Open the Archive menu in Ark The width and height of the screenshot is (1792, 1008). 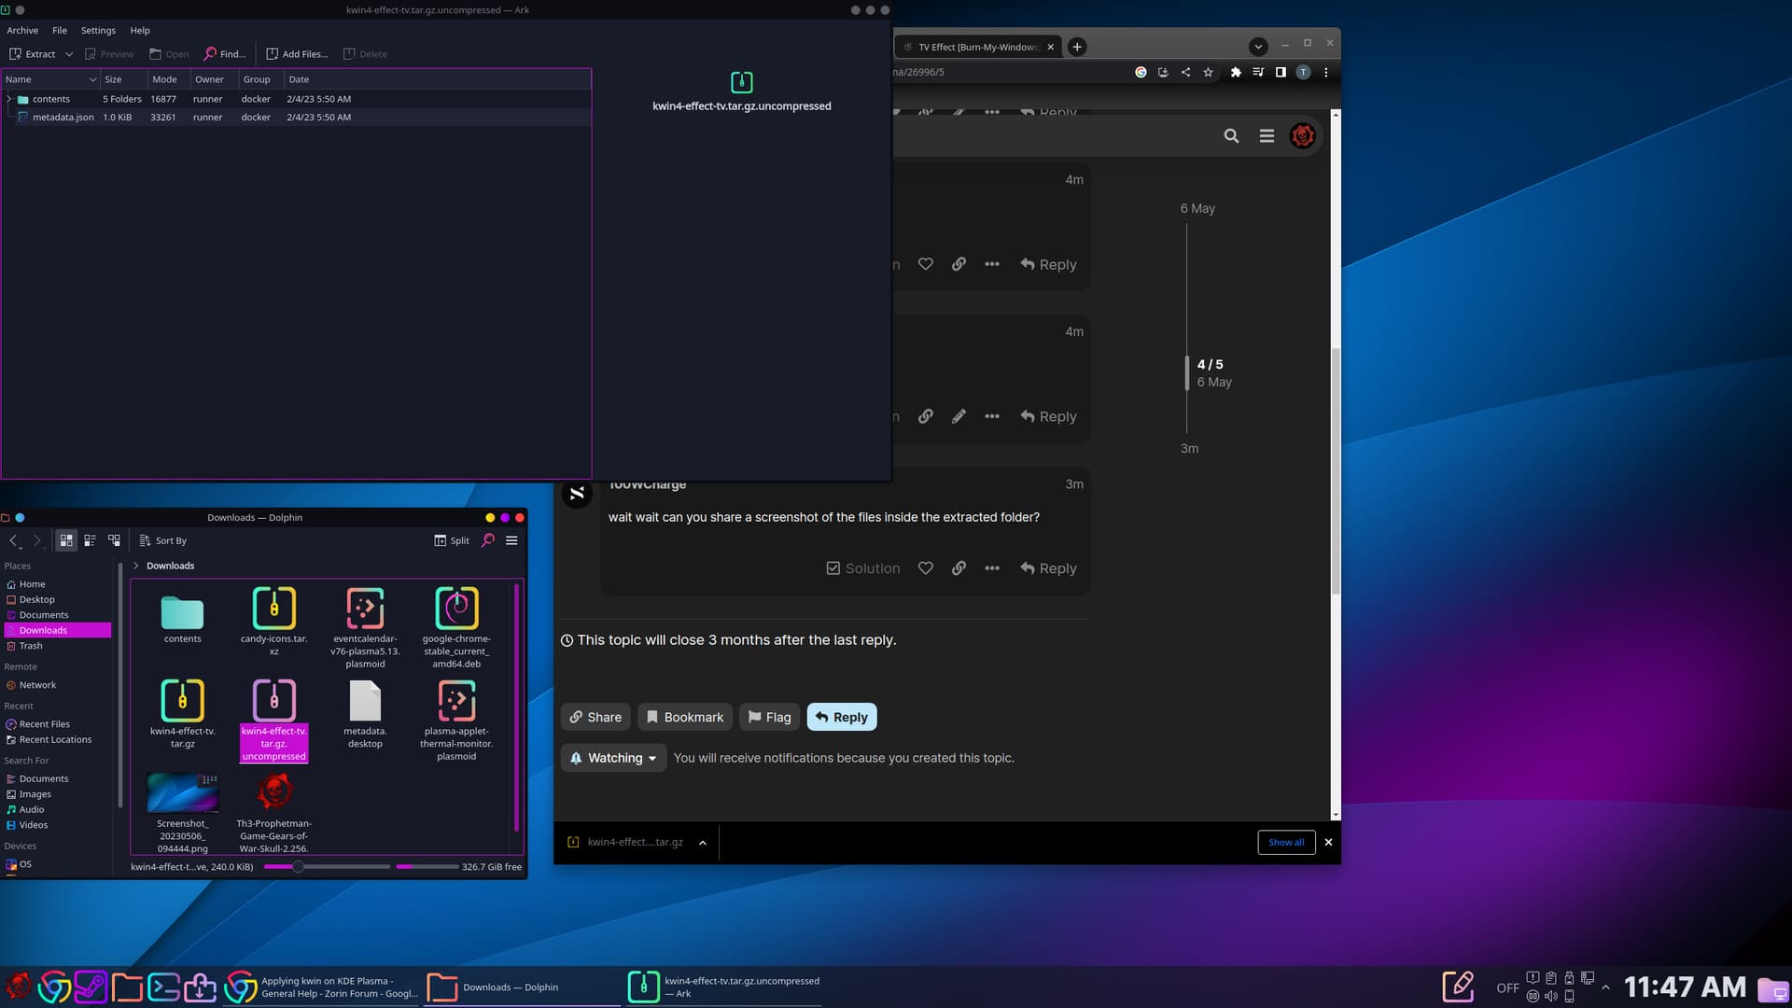tap(22, 31)
